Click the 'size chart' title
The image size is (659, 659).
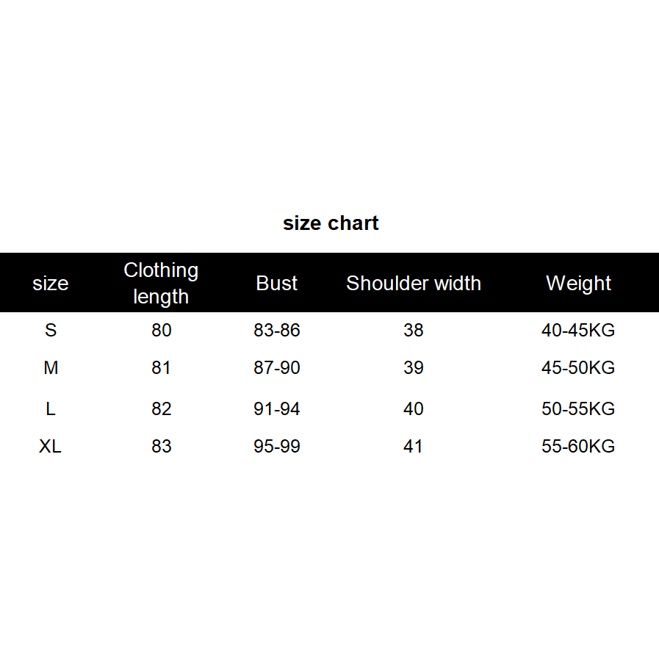pos(331,223)
